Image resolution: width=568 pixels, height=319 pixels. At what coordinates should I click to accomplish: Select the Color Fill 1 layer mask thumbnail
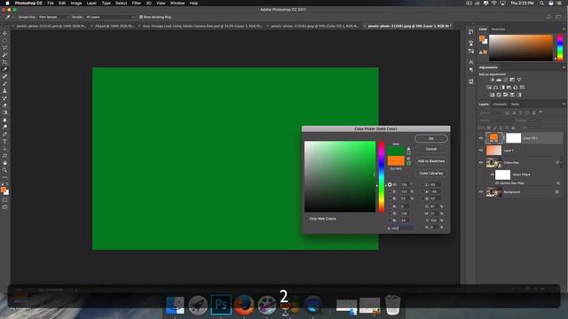513,138
